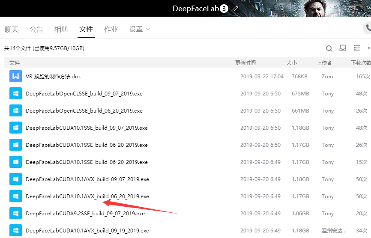Click the exe icon for DeepFaceLabOpenCLSSE_build_06_20_2019.exe

coord(15,110)
